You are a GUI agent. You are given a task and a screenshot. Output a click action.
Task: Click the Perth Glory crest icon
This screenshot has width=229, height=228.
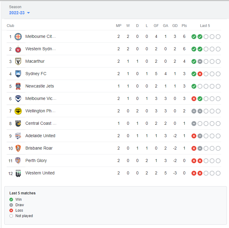pyautogui.click(x=18, y=161)
